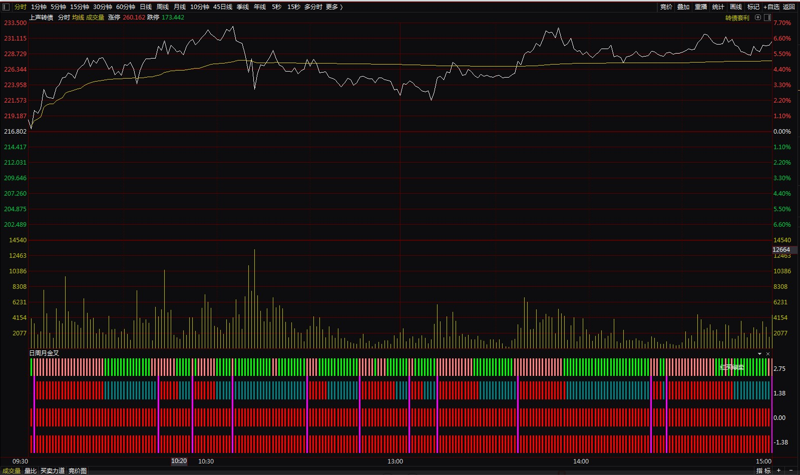Add an indicator pane with plus
The height and width of the screenshot is (475, 800).
pos(778,470)
